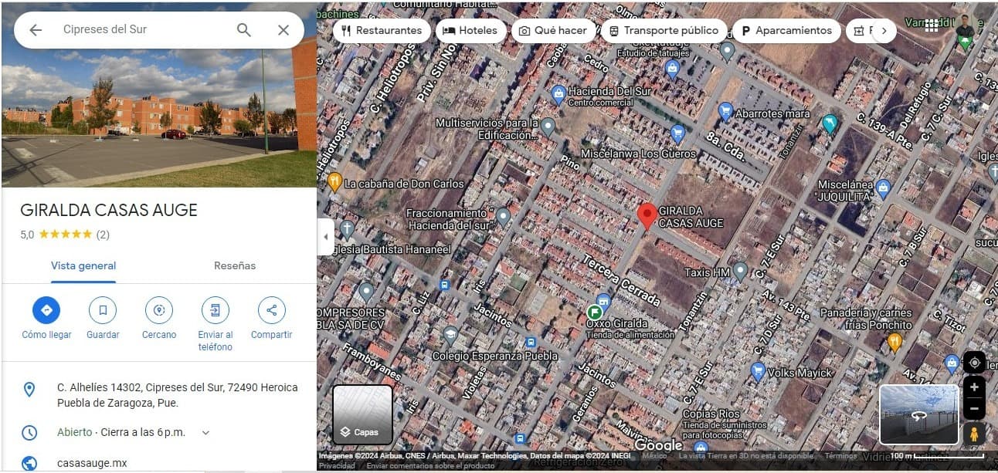Switch to the Reseñas tab
This screenshot has height=473, width=998.
click(x=235, y=266)
